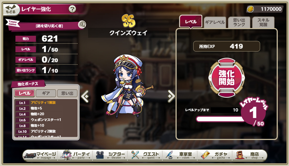This screenshot has width=289, height=166.
Task: Click the level-up EXP progress bar
Action: tap(220, 119)
